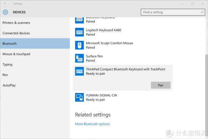This screenshot has width=208, height=139.
Task: Click the Find a setting search box
Action: click(x=173, y=12)
